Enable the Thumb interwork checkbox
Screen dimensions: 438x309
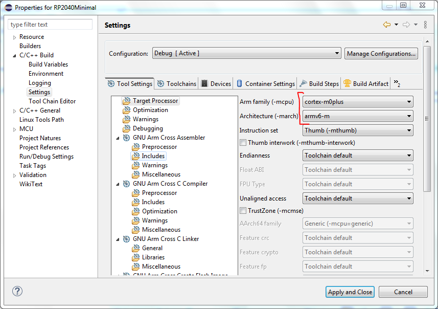point(243,143)
